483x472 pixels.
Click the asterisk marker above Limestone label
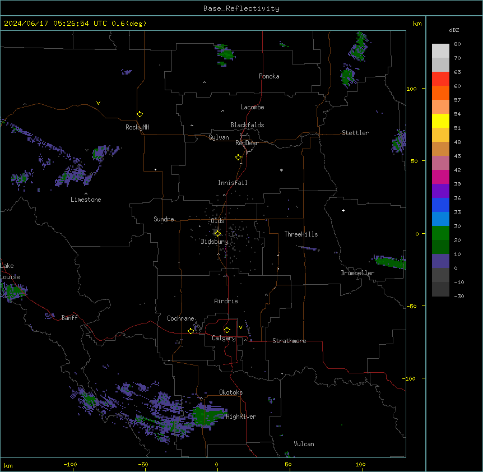(x=86, y=194)
